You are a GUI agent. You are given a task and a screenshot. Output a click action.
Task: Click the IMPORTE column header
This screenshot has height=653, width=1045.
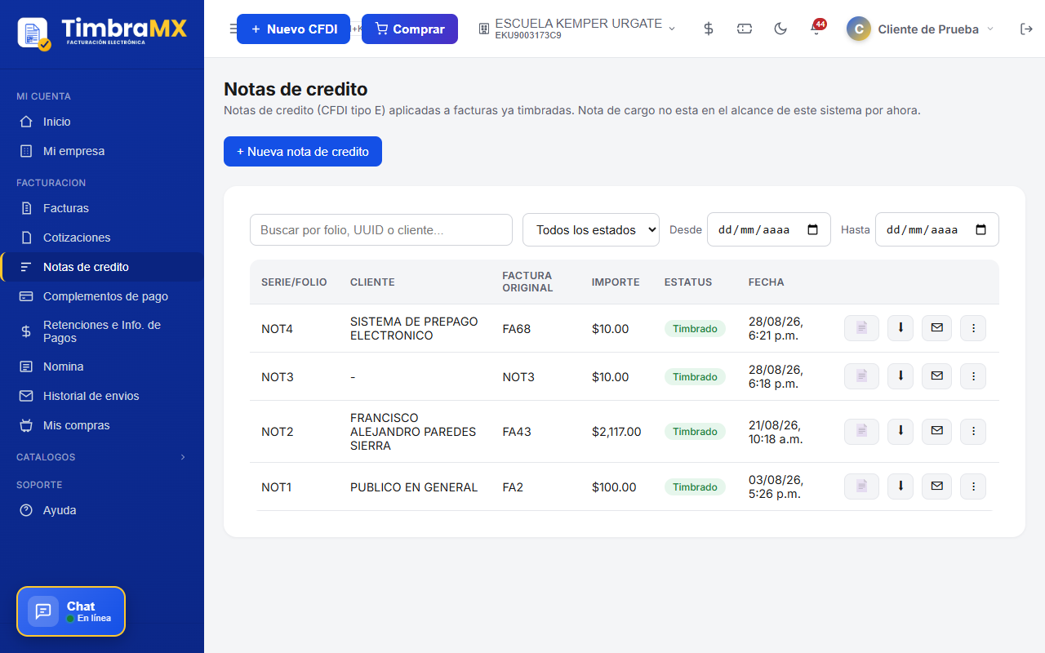(616, 282)
